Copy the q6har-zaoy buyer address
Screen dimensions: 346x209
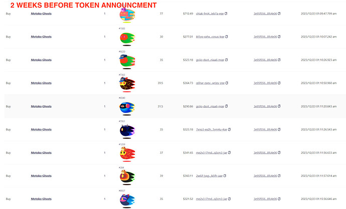(x=227, y=83)
